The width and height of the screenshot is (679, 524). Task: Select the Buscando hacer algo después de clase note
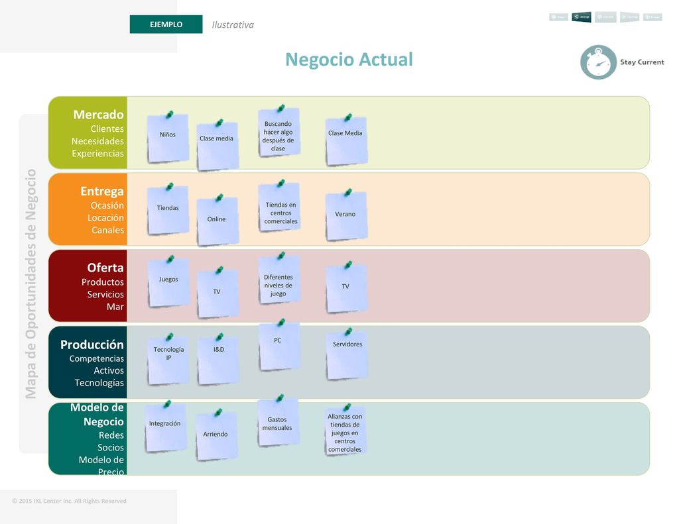(x=279, y=132)
